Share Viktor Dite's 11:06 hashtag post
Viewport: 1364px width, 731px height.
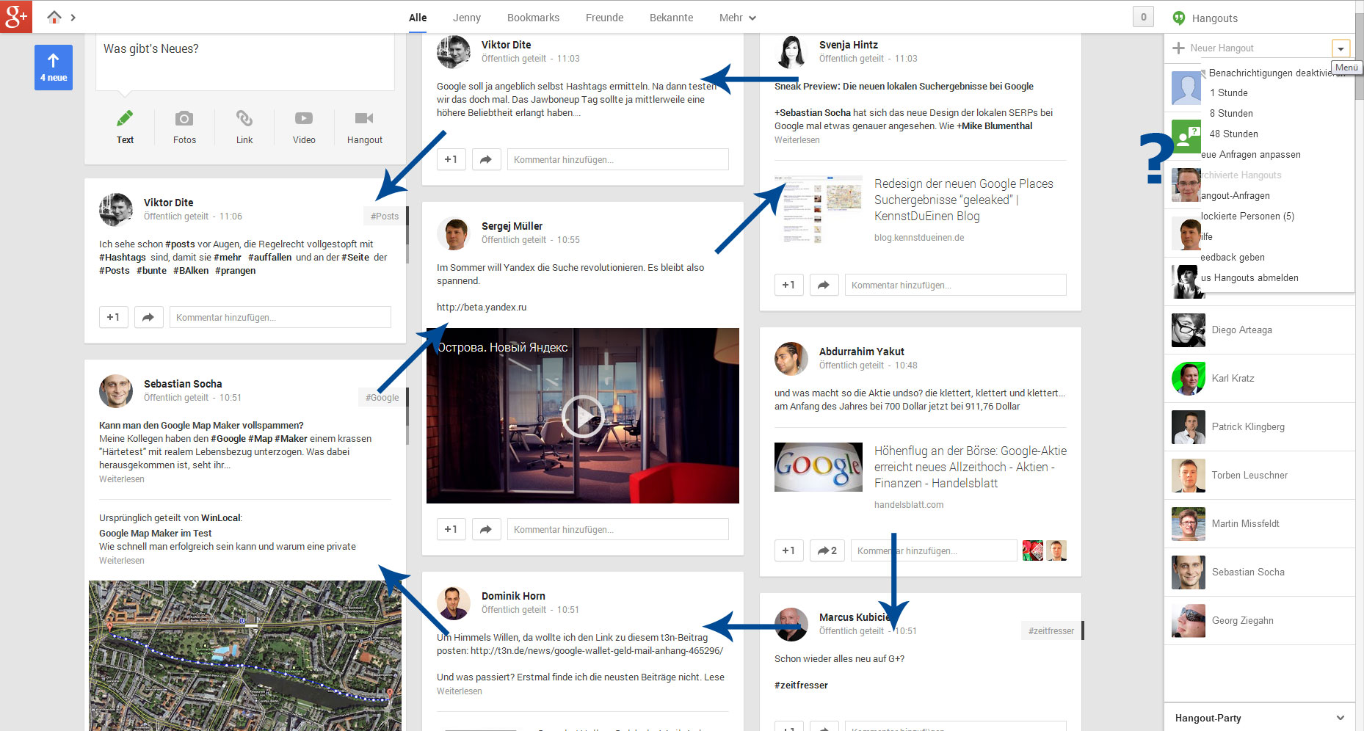point(148,317)
